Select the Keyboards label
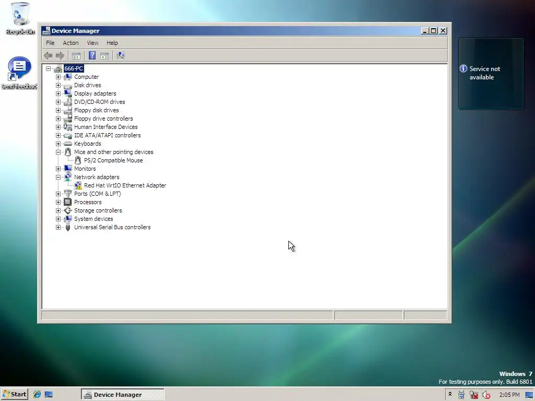Viewport: 535px width, 401px height. click(88, 144)
